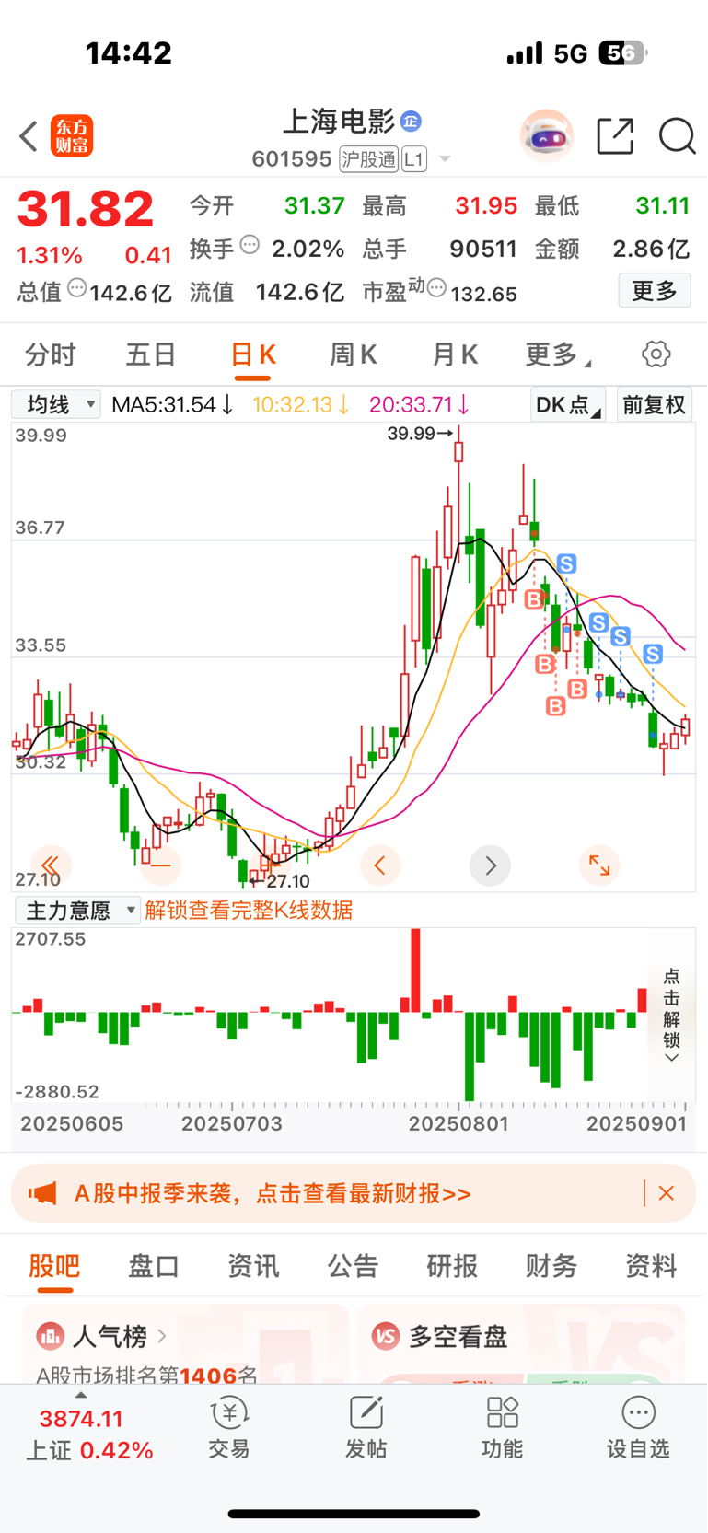Image resolution: width=708 pixels, height=1533 pixels.
Task: Tap the MA20 33.71 value
Action: [x=420, y=404]
